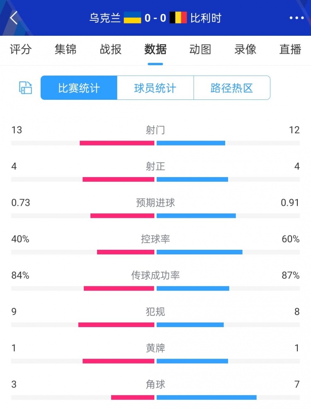Open the 动图 tab
The width and height of the screenshot is (311, 409).
[x=200, y=49]
